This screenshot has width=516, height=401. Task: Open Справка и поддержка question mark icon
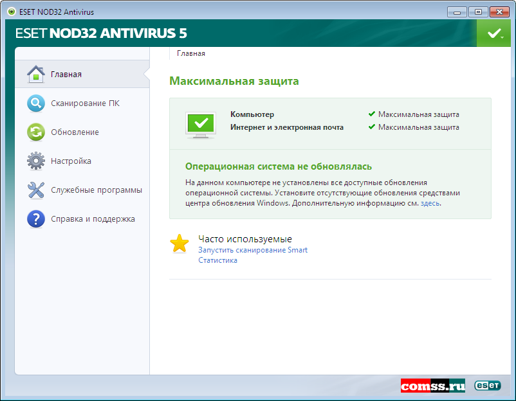pos(36,218)
